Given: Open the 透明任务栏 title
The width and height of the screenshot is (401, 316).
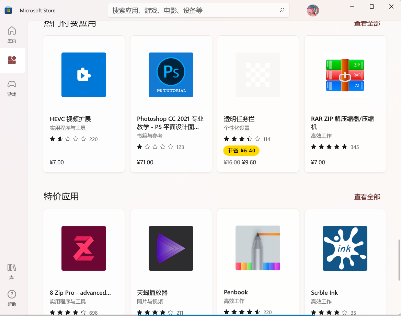Looking at the screenshot, I should (x=239, y=119).
